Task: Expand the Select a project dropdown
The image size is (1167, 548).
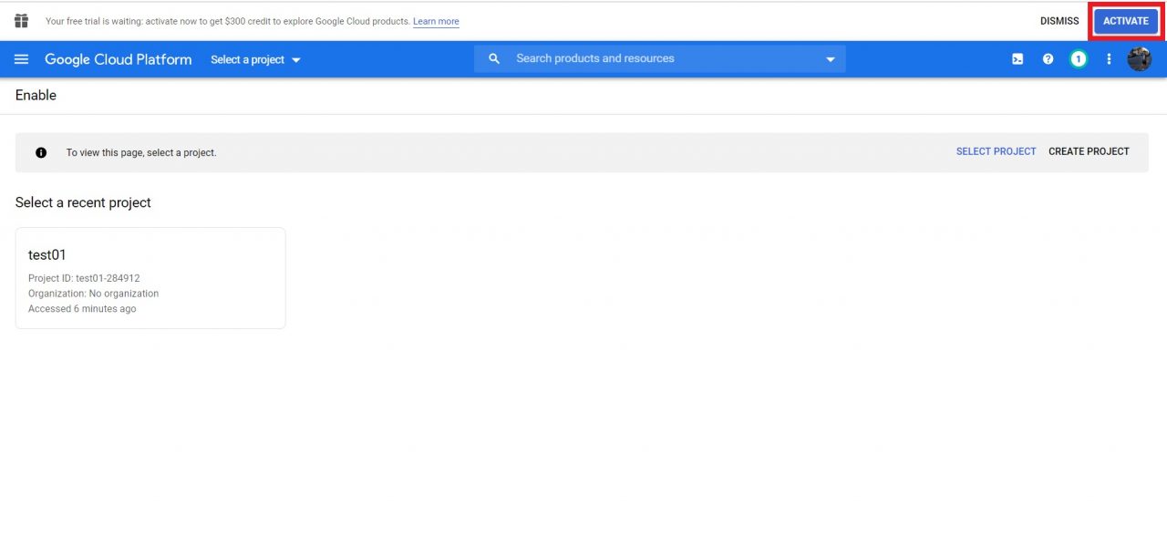Action: coord(255,60)
